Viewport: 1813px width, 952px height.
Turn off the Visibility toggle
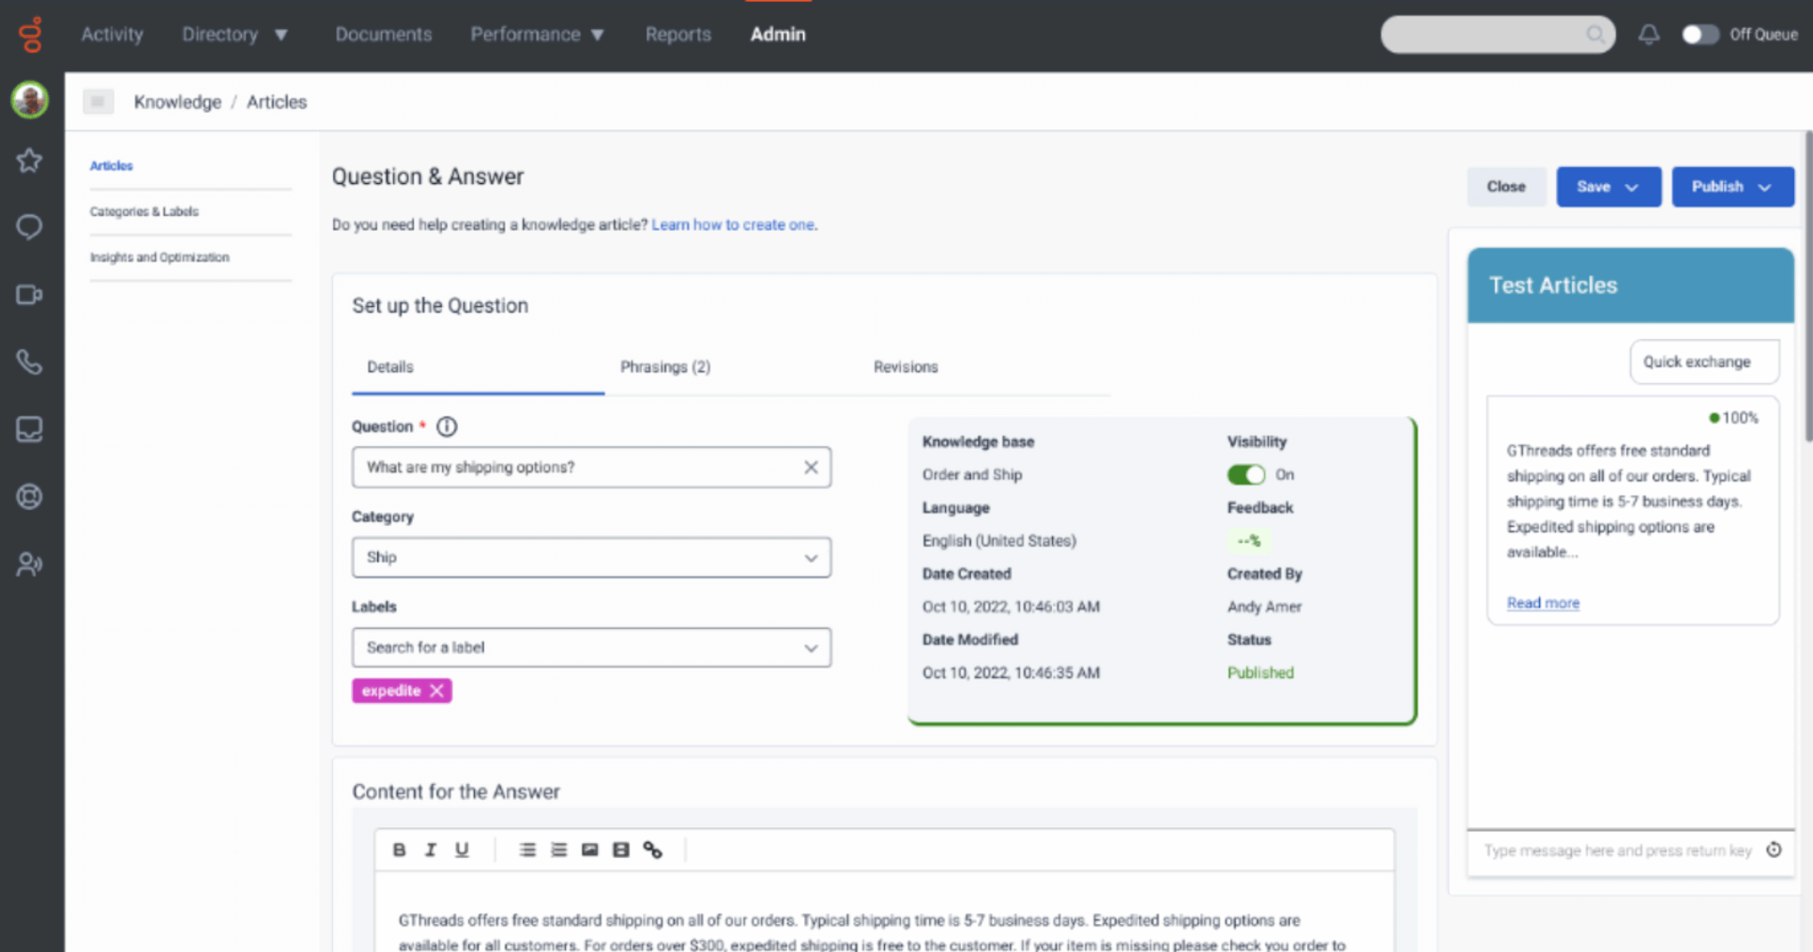coord(1245,475)
